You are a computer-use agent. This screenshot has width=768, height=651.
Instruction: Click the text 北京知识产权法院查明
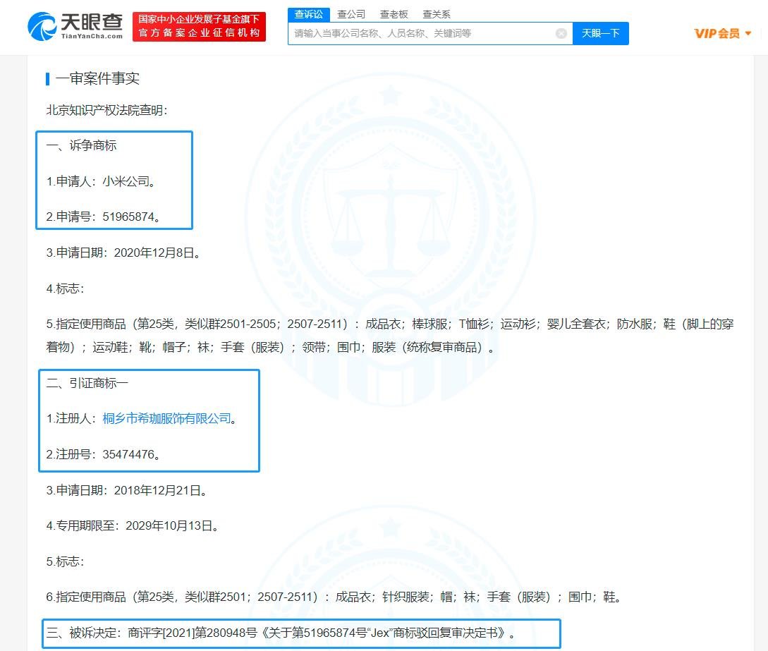pos(106,110)
